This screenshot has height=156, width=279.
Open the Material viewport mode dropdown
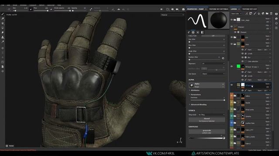pyautogui.click(x=173, y=15)
